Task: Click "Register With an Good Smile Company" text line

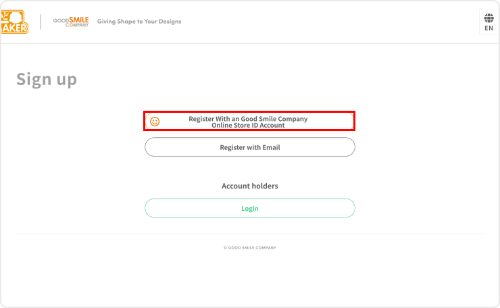Action: [x=248, y=119]
